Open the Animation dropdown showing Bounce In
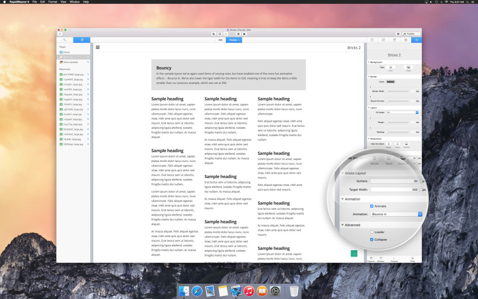 click(x=396, y=214)
